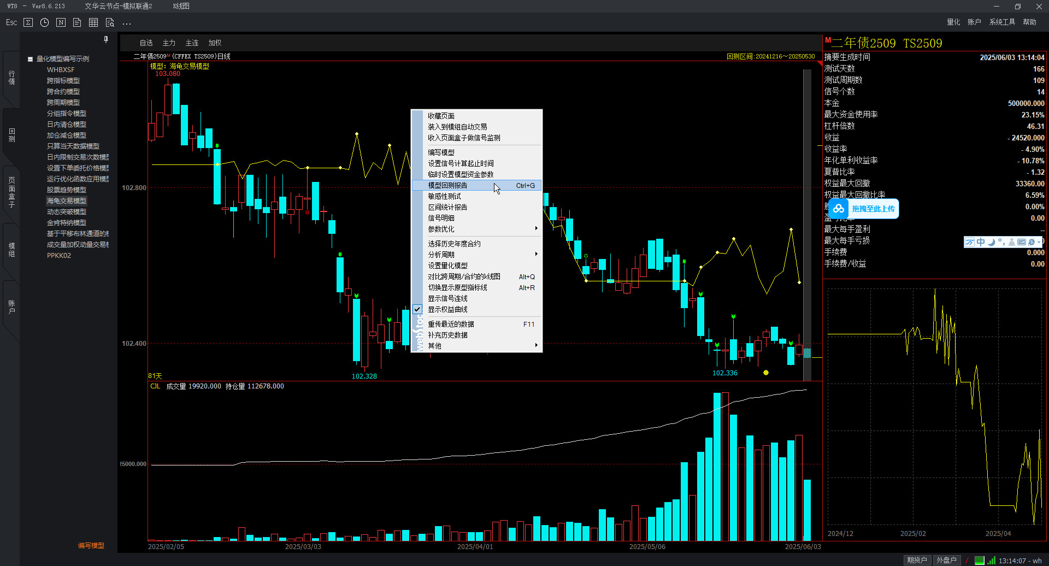
Task: Click the chart's vertical scrollbar
Action: (x=807, y=219)
